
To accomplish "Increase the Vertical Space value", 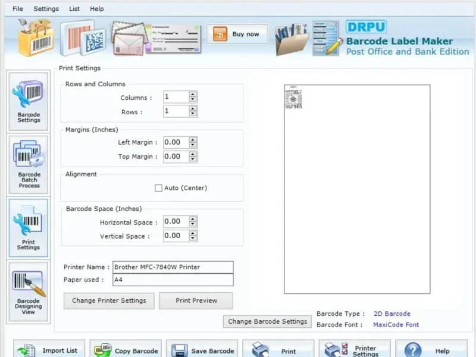I will [x=193, y=233].
